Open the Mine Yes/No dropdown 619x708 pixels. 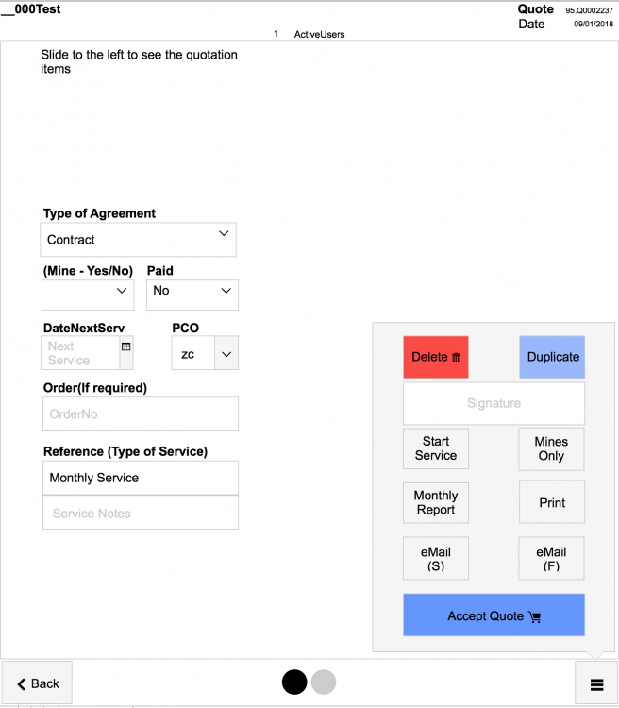click(88, 295)
